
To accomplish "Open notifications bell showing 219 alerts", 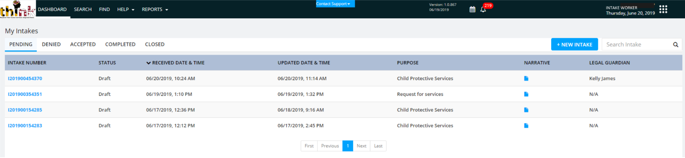I will pos(483,10).
